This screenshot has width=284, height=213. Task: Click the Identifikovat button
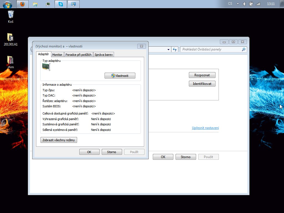[x=202, y=84]
